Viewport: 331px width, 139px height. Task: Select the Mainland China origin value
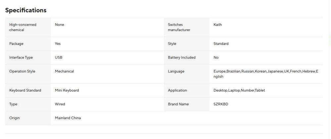[x=68, y=118]
